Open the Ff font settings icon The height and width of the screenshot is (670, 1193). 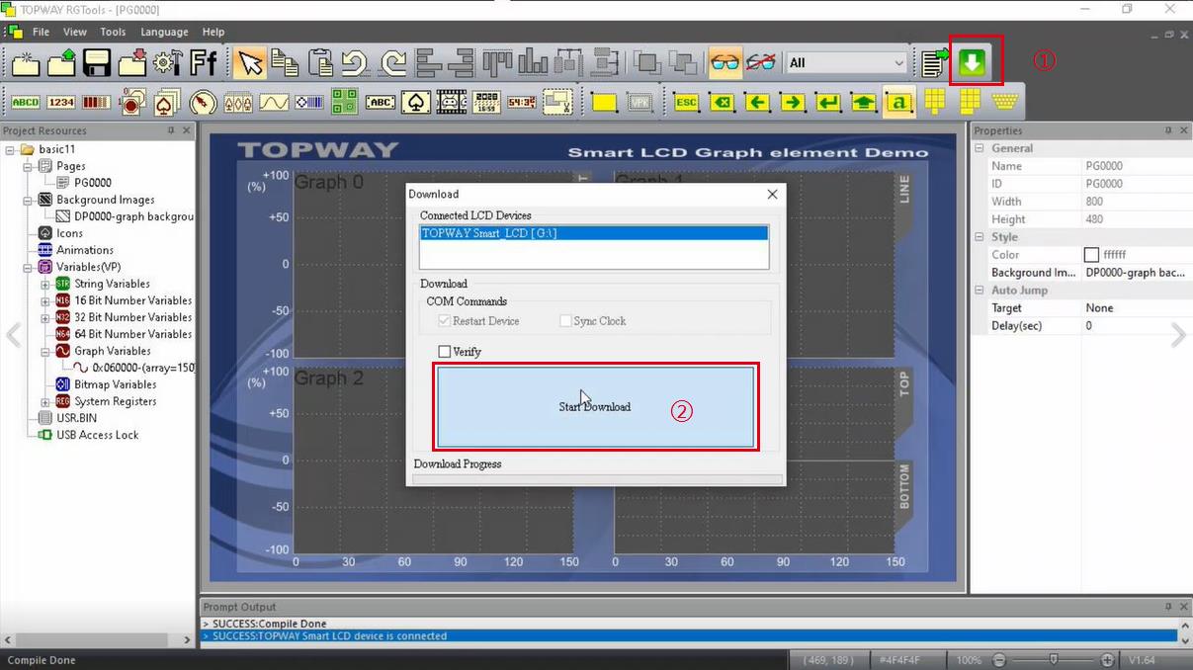click(204, 63)
